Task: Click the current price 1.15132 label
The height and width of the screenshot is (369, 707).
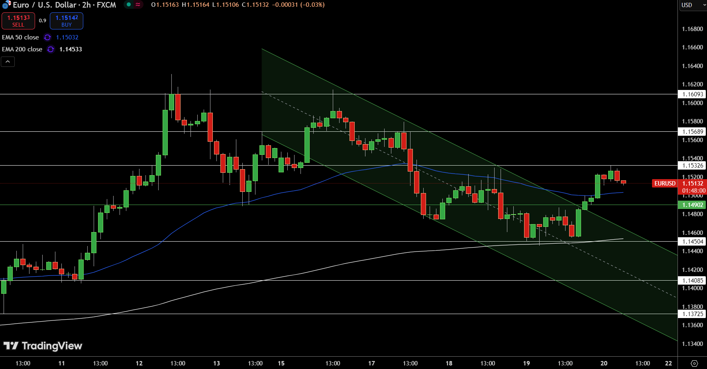Action: 692,184
